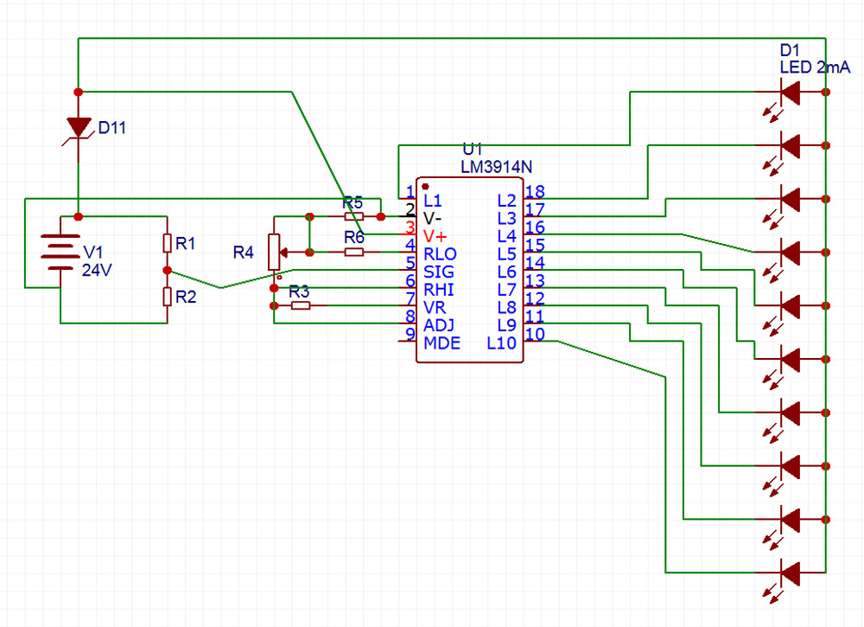The image size is (864, 627).
Task: Click pin 3 V+ on U1
Action: click(x=409, y=234)
